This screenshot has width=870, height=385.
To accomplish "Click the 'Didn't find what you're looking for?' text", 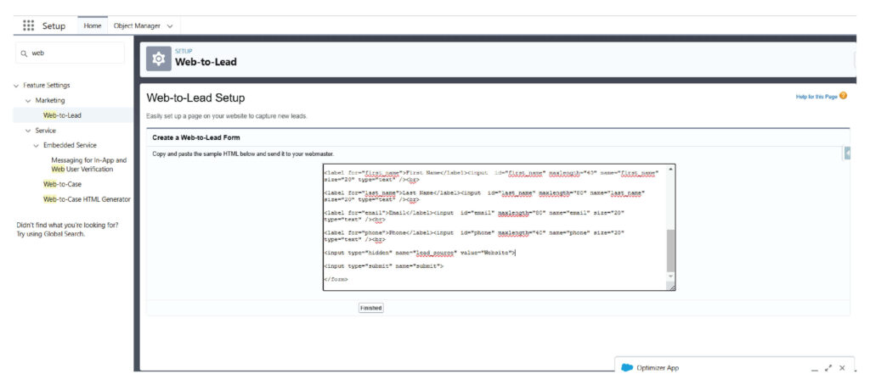I will [x=67, y=226].
